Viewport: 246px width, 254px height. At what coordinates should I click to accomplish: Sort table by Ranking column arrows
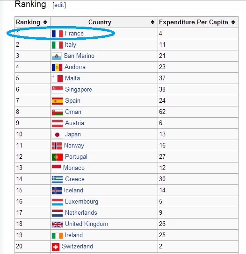45,22
